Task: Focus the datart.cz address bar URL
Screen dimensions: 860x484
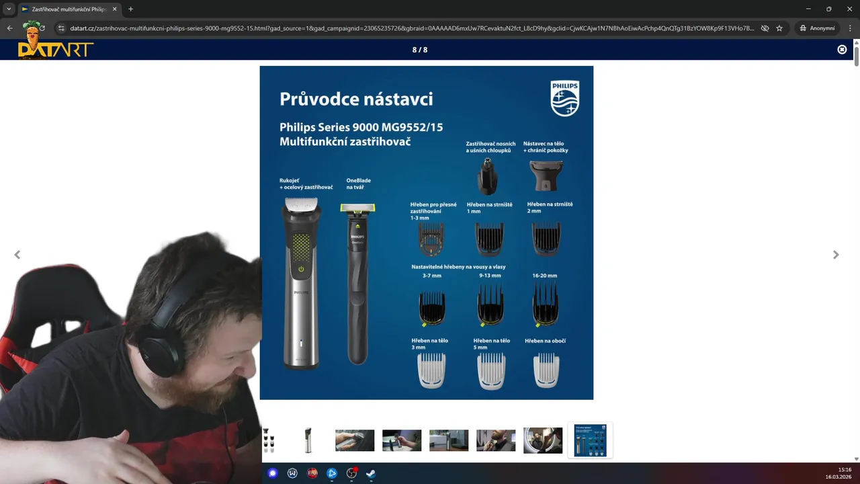Action: click(411, 28)
